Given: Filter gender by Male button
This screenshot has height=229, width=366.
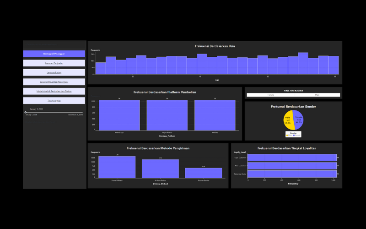Looking at the screenshot, I should click(317, 95).
